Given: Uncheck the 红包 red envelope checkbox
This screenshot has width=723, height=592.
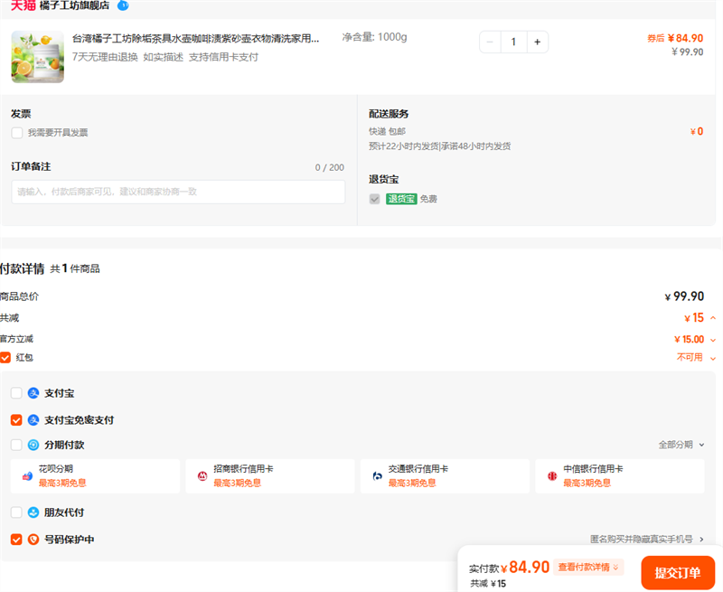Looking at the screenshot, I should pos(5,357).
